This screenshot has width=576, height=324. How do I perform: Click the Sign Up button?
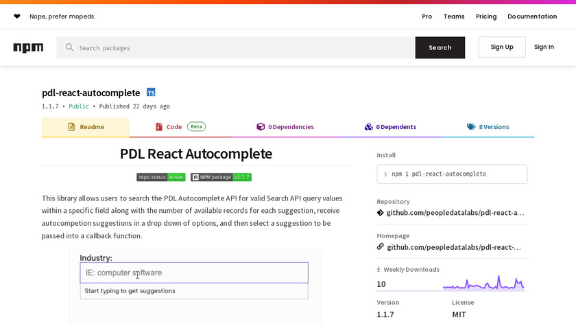click(502, 47)
